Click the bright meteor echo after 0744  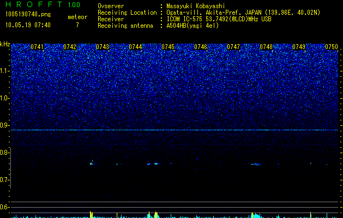pos(156,163)
